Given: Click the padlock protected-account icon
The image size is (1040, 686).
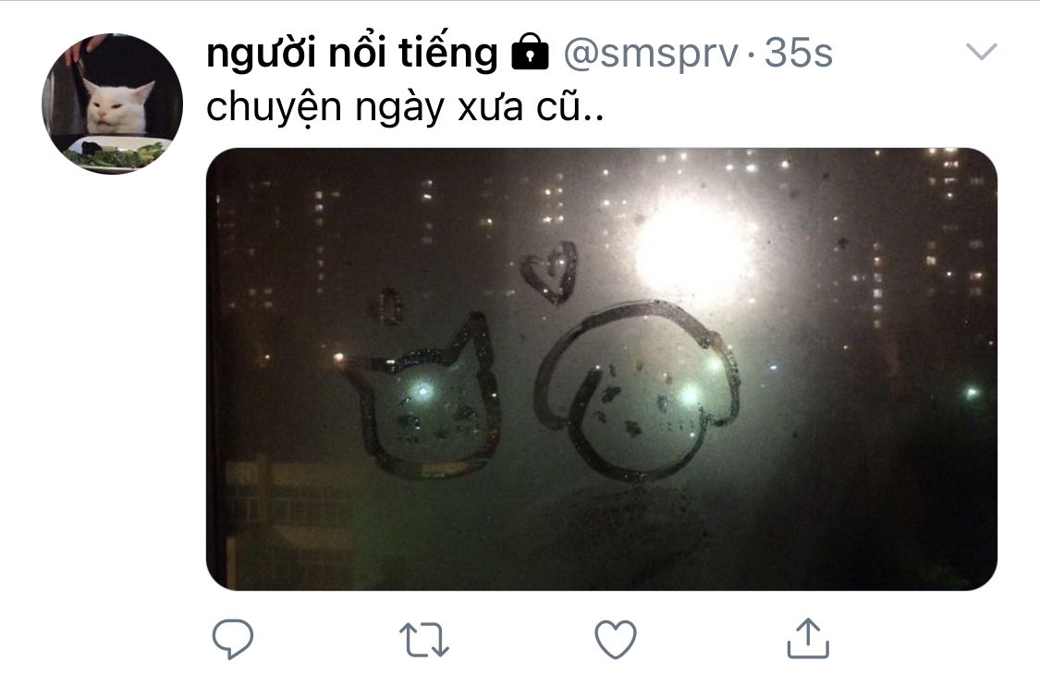Looking at the screenshot, I should (530, 52).
